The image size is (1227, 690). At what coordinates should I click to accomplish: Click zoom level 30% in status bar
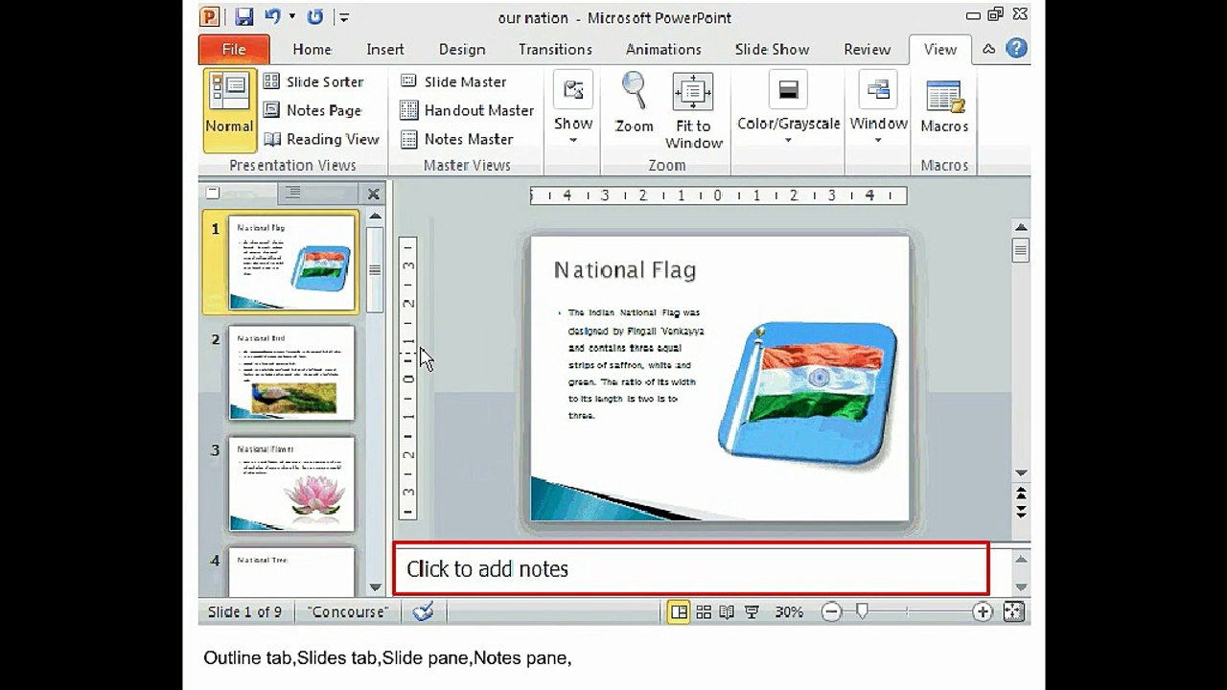[x=788, y=611]
